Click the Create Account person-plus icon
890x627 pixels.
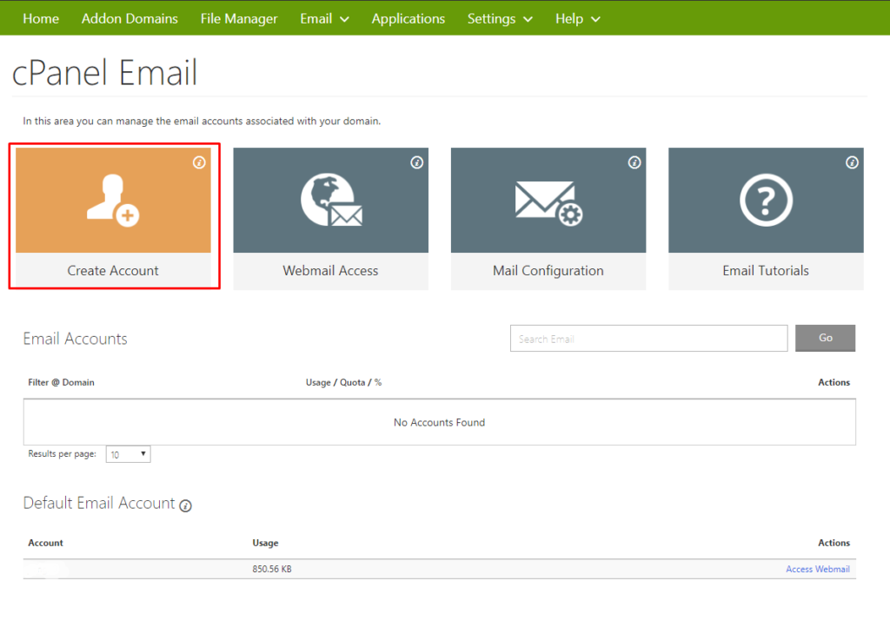[114, 200]
